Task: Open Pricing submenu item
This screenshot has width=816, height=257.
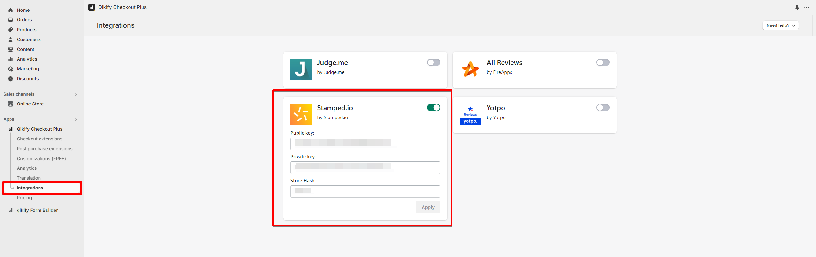Action: coord(24,198)
